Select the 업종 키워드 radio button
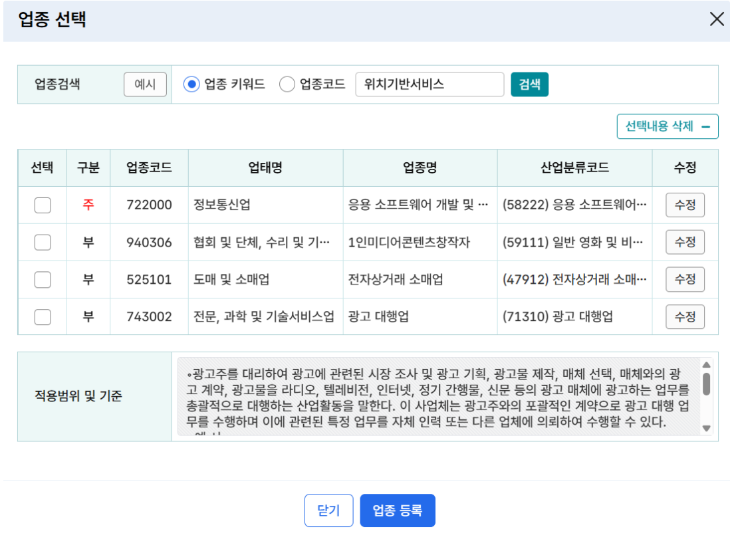This screenshot has height=551, width=732. click(x=191, y=84)
